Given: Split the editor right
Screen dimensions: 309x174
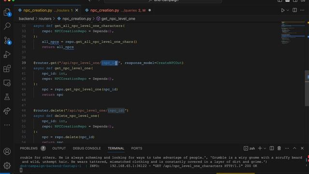Looking at the screenshot, I should coord(295,10).
